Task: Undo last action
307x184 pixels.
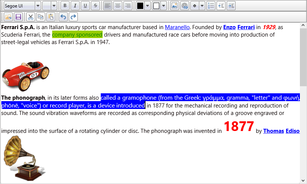Action: coord(63,17)
